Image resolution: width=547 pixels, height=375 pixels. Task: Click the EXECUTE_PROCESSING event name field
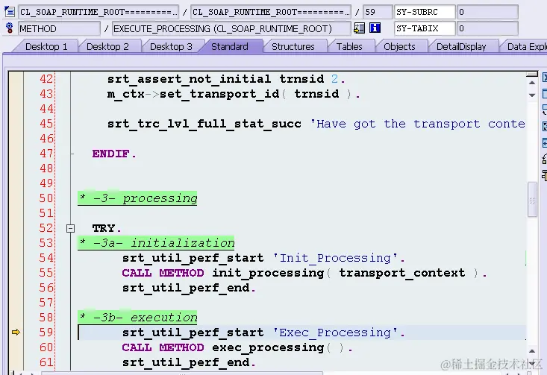[231, 28]
